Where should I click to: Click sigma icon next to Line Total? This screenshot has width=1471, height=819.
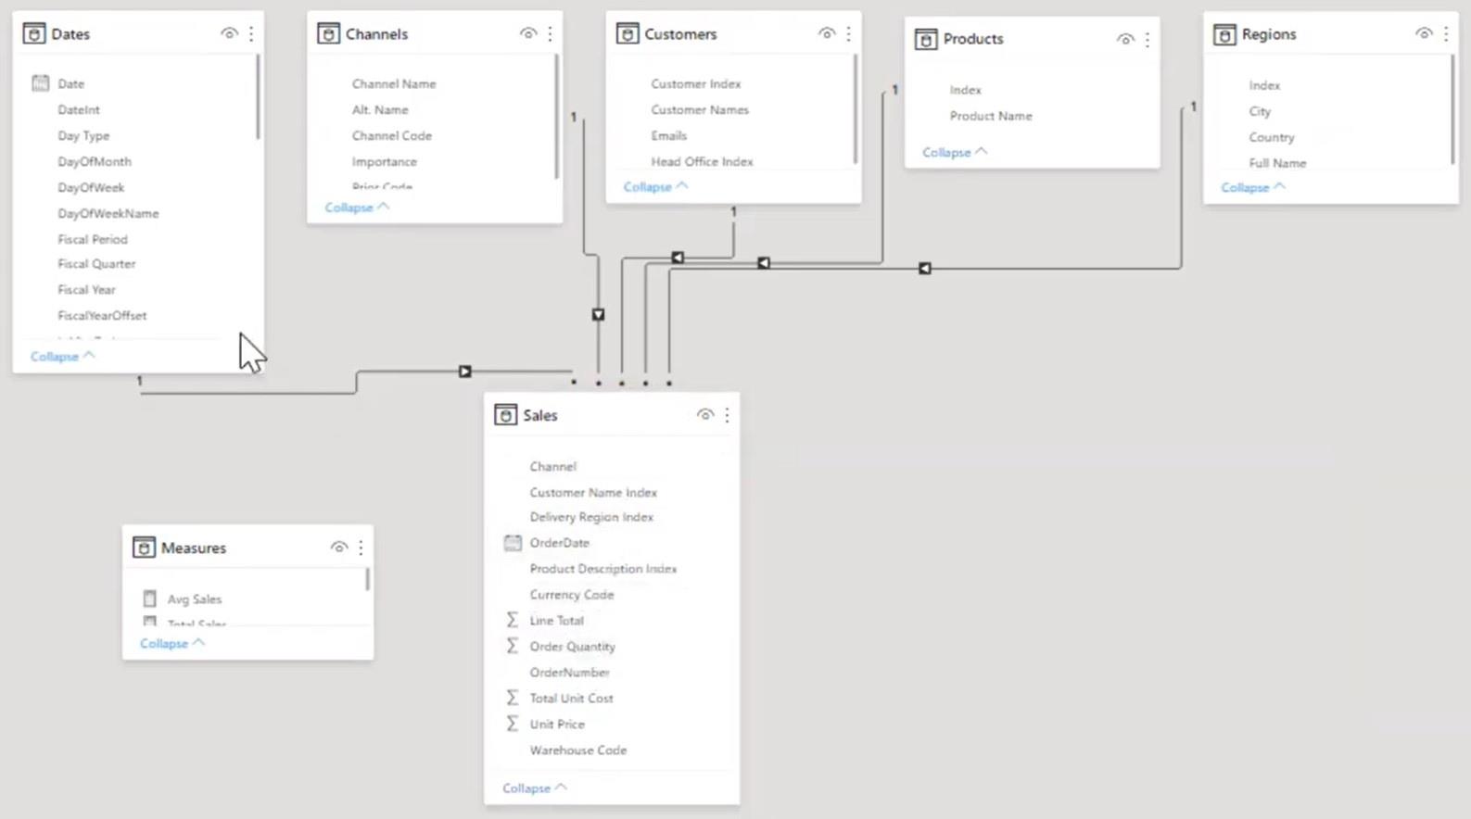point(512,620)
